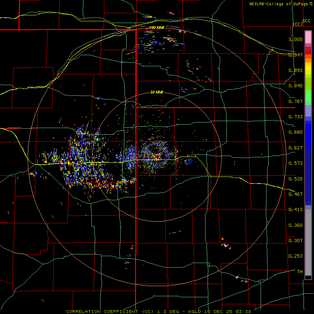
Task: Pick the red segment of the color bar
Action: 308,52
